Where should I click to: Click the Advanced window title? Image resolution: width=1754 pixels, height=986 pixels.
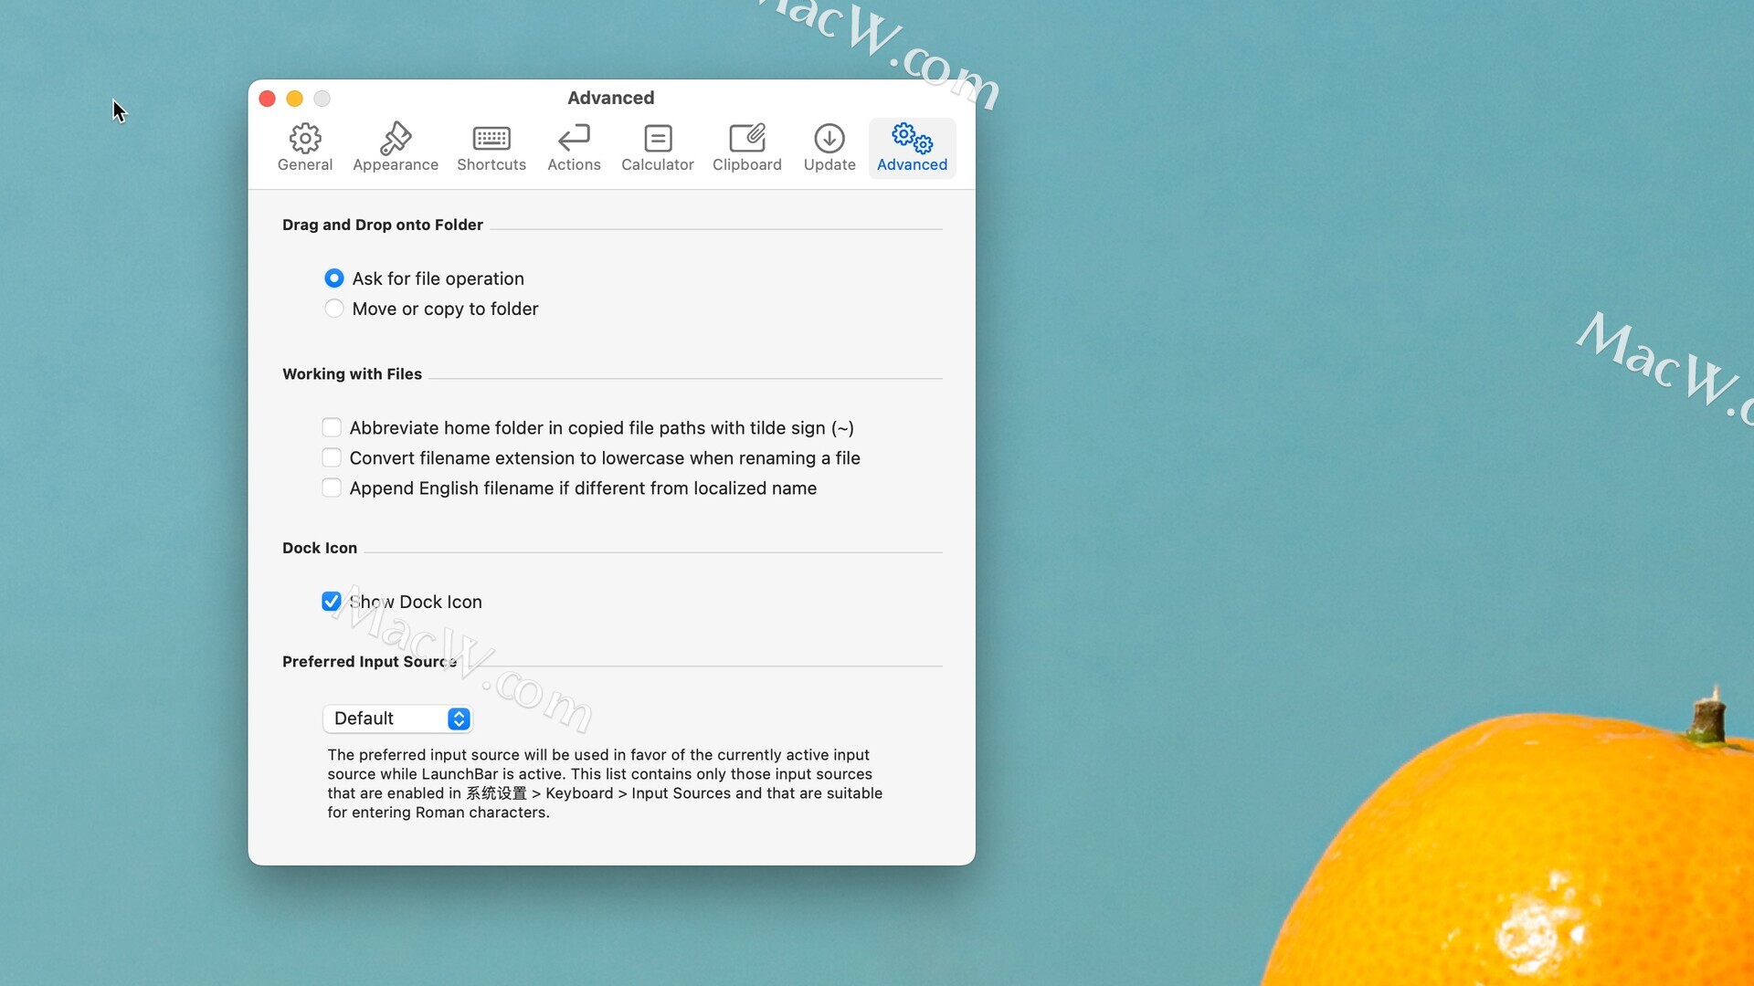[611, 98]
